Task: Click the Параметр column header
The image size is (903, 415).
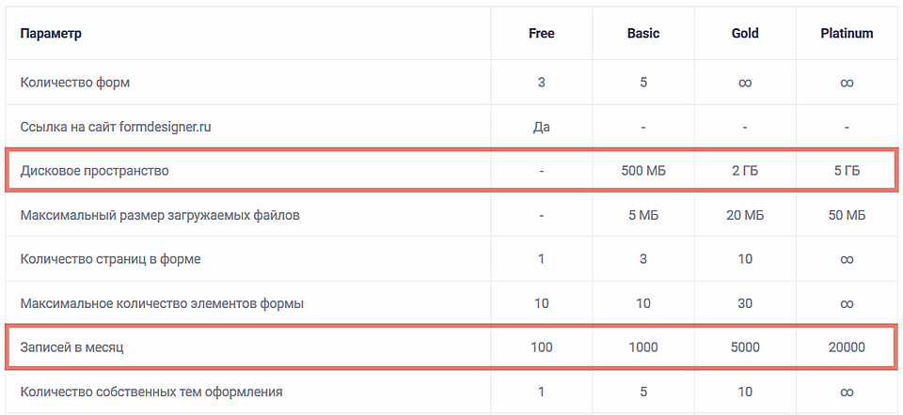Action: (51, 34)
